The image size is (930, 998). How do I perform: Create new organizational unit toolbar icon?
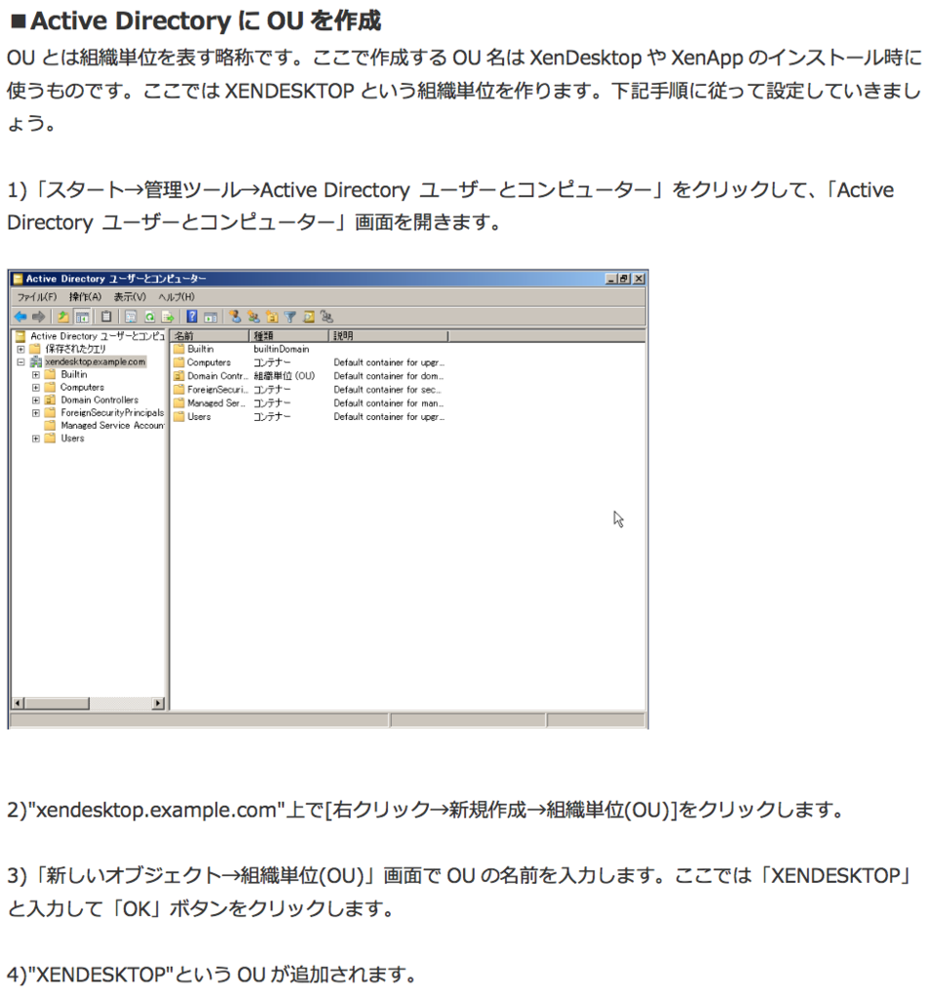(272, 317)
